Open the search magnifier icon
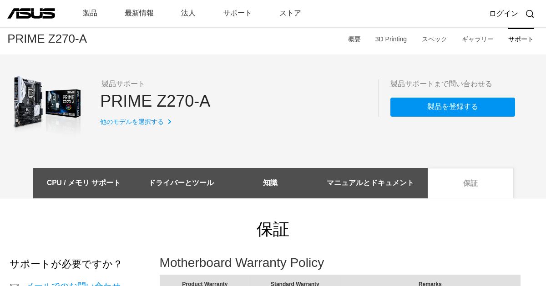546x286 pixels. click(x=530, y=14)
